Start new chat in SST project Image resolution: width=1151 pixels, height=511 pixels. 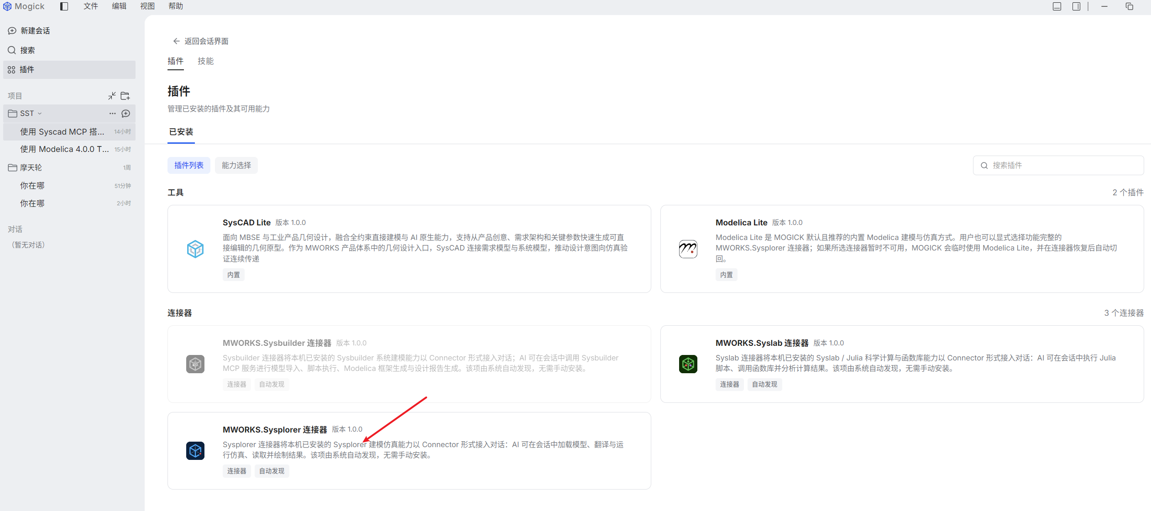(x=126, y=113)
